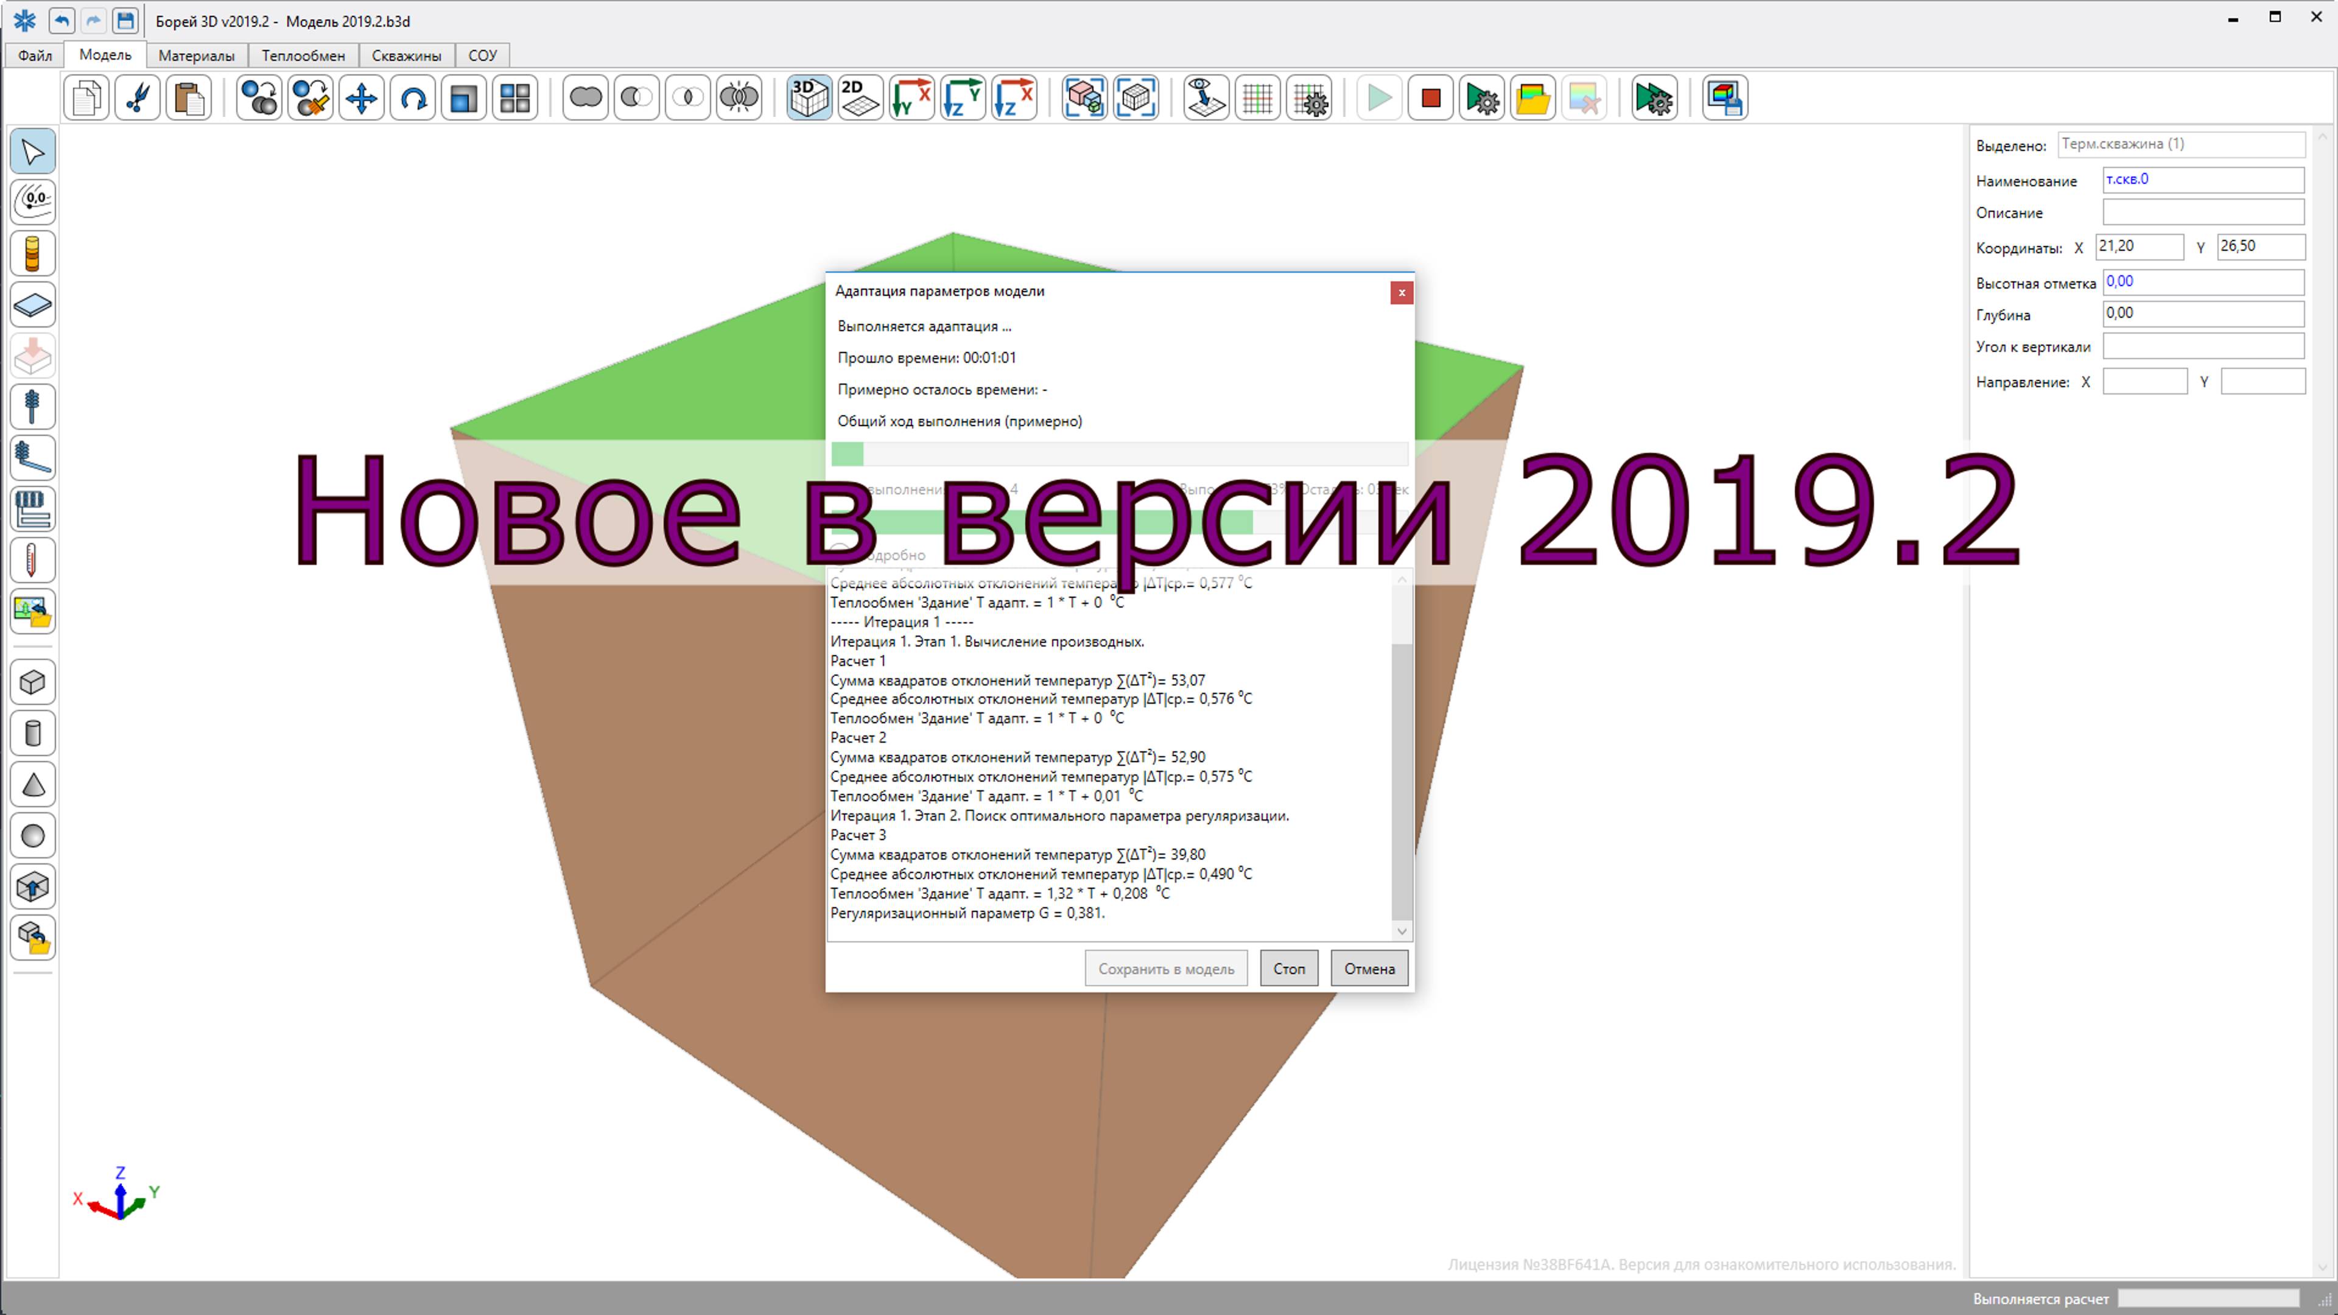
Task: Click the Undo arrow in title bar
Action: [x=61, y=20]
